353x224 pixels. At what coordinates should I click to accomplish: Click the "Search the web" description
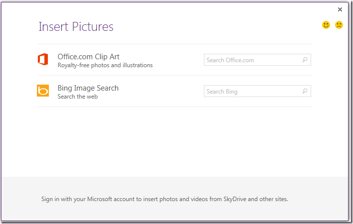[77, 97]
